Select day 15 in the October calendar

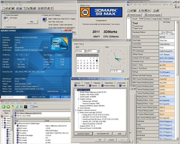pyautogui.click(x=90, y=63)
